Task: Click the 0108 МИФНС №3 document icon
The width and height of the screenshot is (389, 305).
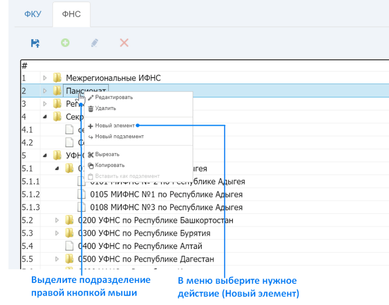Action: pos(81,207)
